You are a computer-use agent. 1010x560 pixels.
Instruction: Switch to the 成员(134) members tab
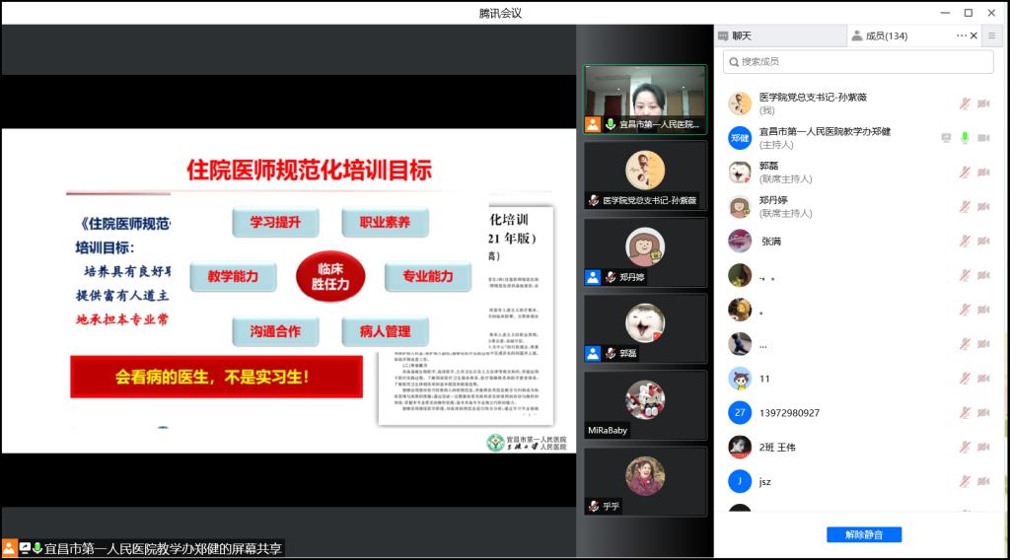tap(879, 36)
